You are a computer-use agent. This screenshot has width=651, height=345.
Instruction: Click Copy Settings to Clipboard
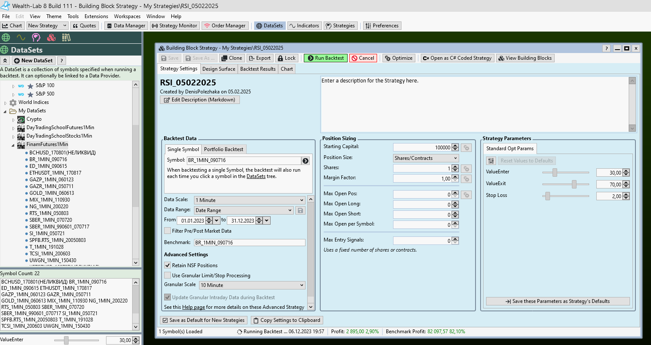287,320
